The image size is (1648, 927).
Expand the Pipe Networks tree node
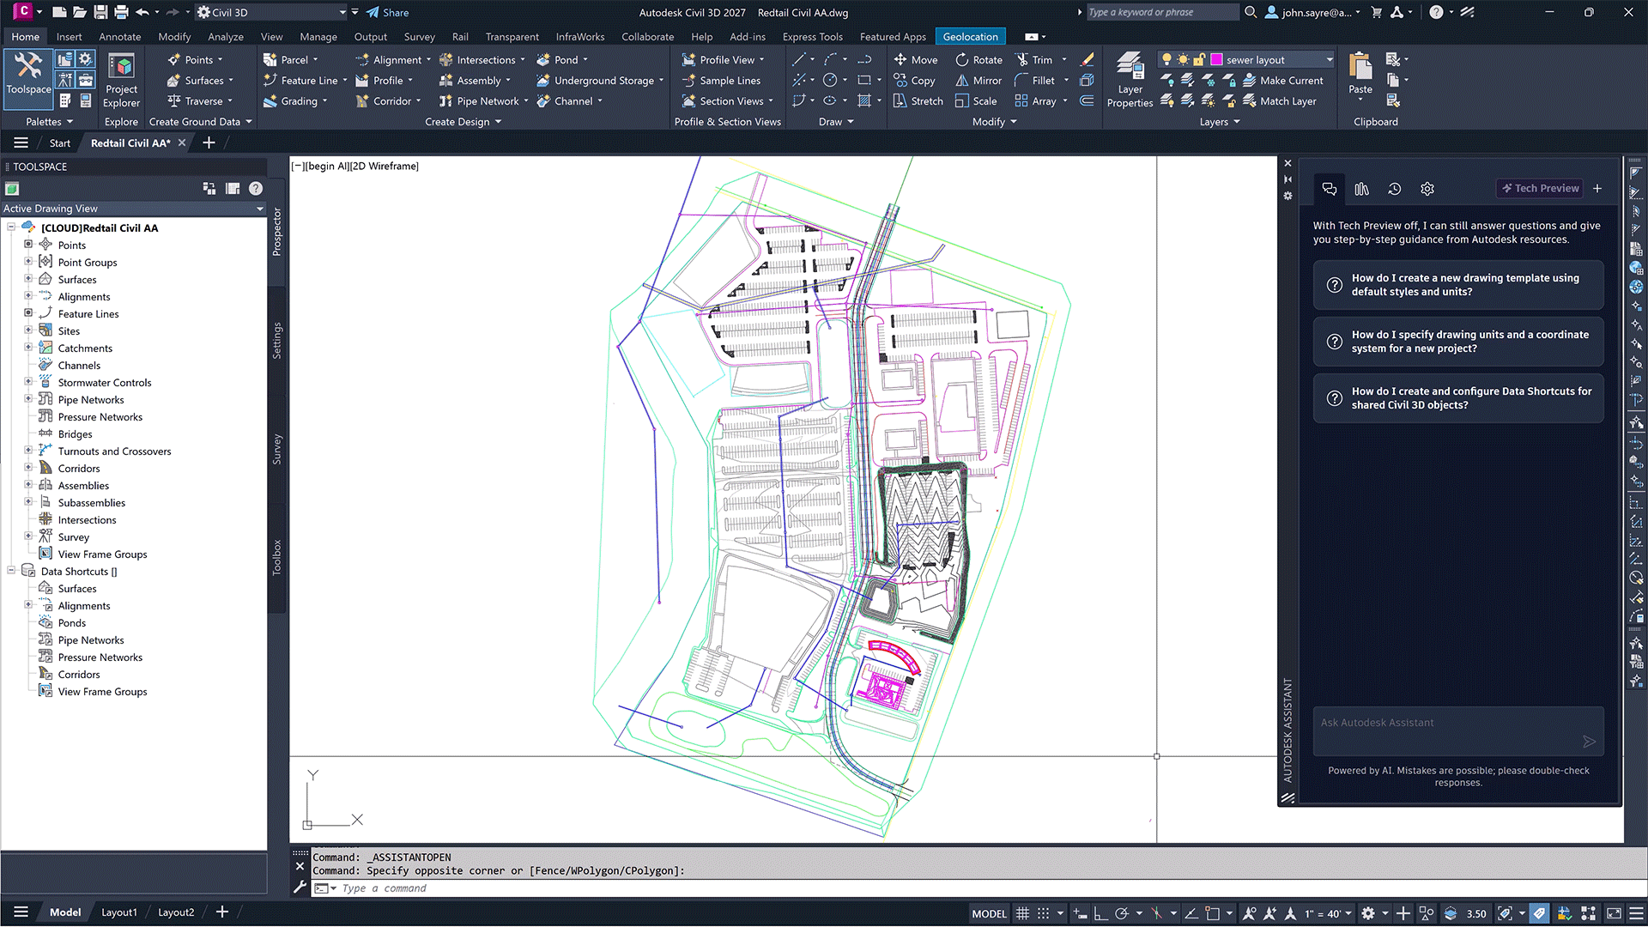pos(28,399)
